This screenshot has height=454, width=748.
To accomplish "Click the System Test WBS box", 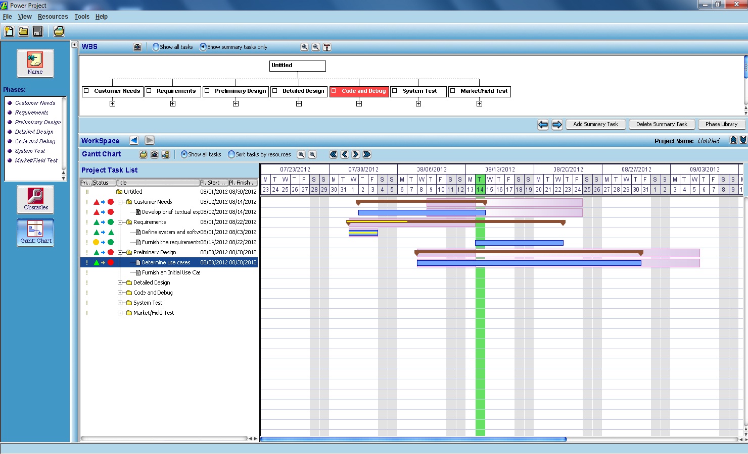I will 418,91.
